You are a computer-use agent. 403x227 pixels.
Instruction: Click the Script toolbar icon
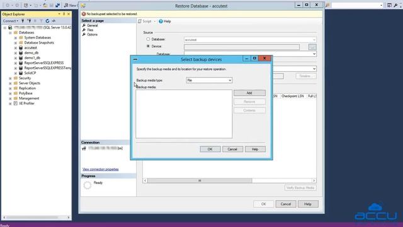coord(140,21)
